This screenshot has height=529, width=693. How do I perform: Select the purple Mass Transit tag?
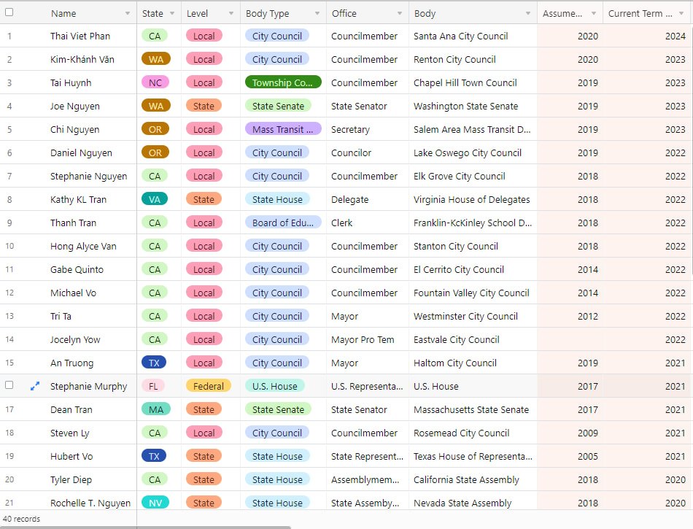(283, 129)
